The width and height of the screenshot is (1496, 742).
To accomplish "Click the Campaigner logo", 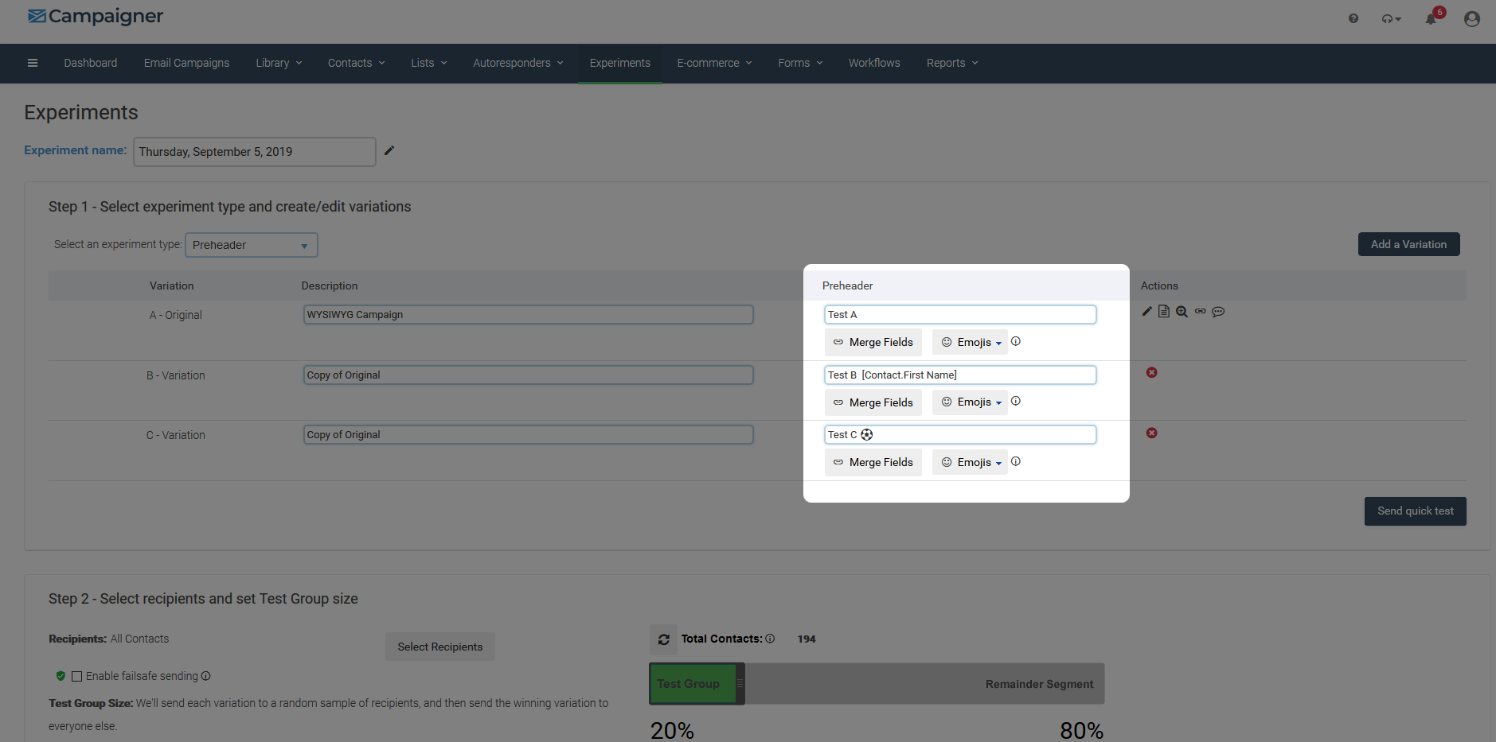I will point(96,17).
